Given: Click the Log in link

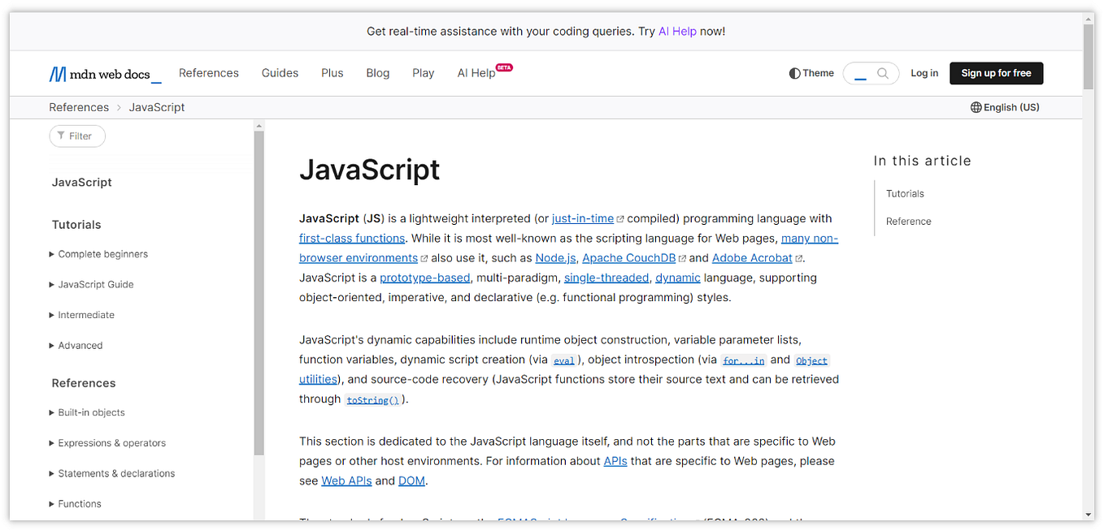Looking at the screenshot, I should [x=924, y=73].
